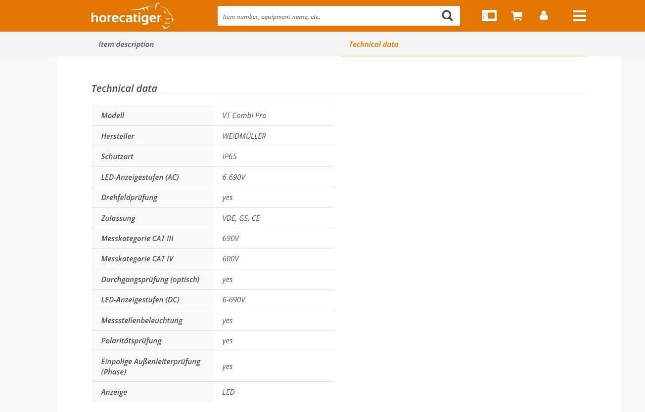Screen dimensions: 645x412
Task: Open the shopping cart
Action: 517,16
